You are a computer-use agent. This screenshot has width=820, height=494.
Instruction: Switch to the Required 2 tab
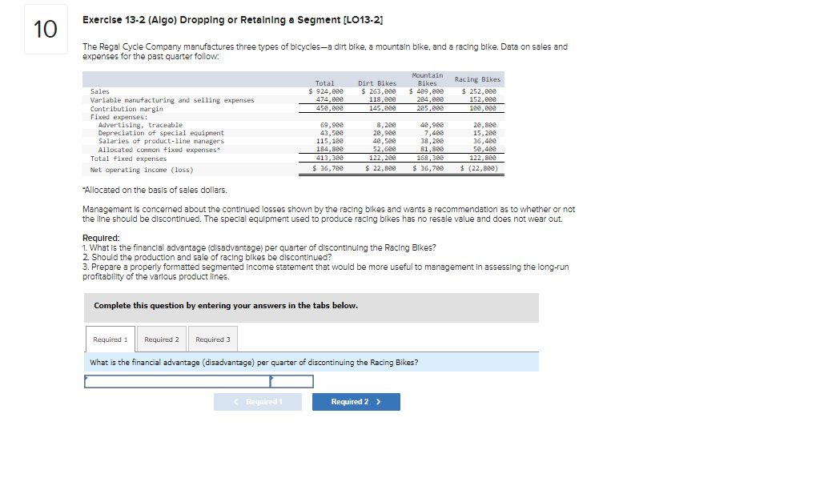[161, 339]
